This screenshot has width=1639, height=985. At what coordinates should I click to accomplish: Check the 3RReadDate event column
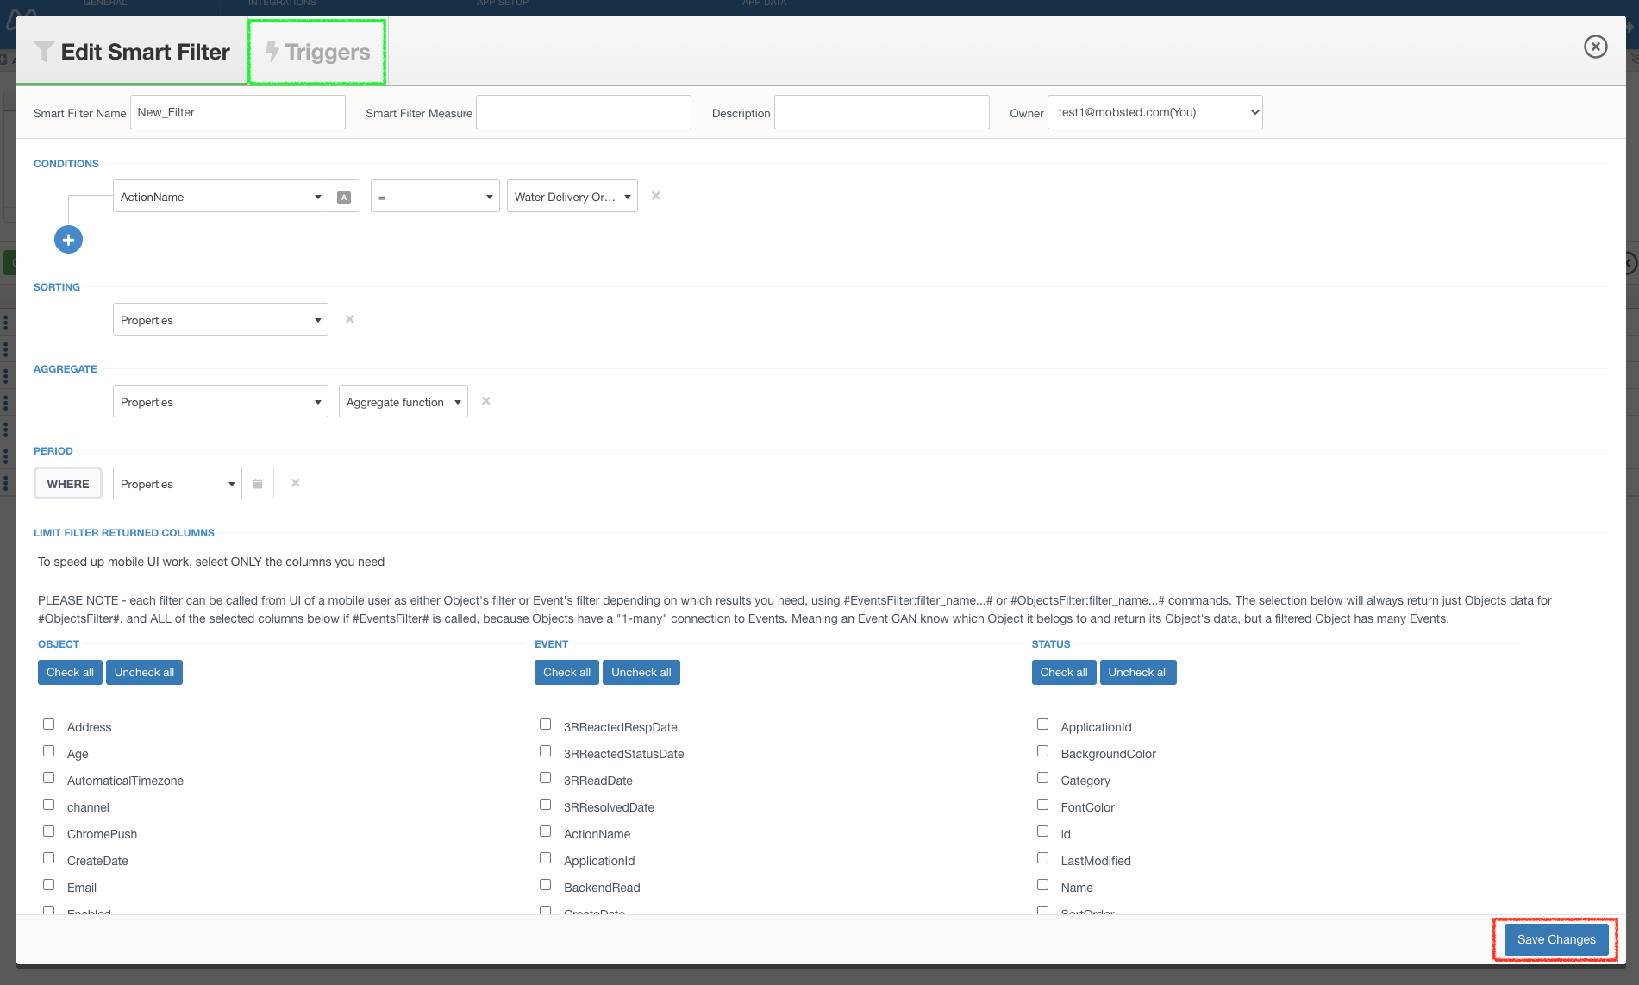click(546, 778)
